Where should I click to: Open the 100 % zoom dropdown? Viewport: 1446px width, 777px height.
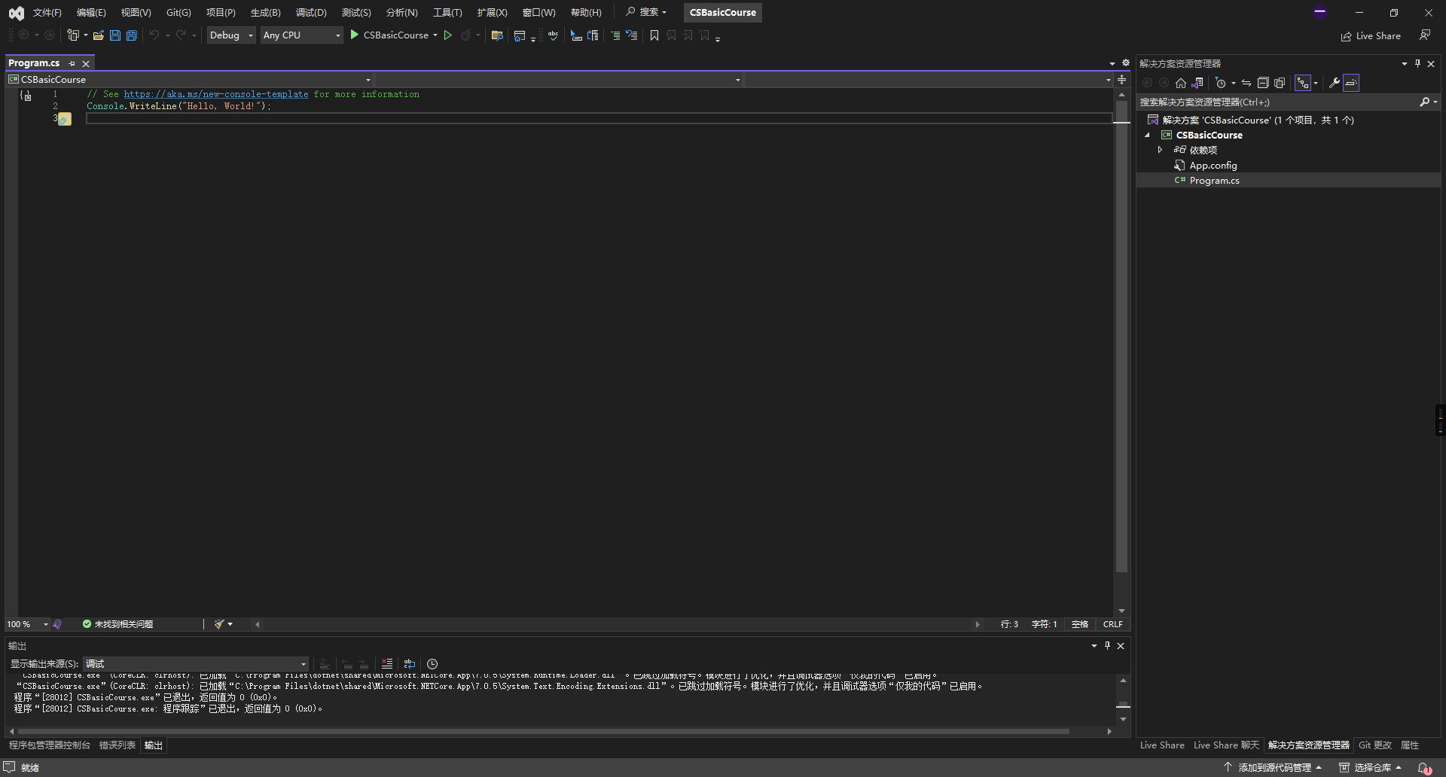click(x=28, y=624)
